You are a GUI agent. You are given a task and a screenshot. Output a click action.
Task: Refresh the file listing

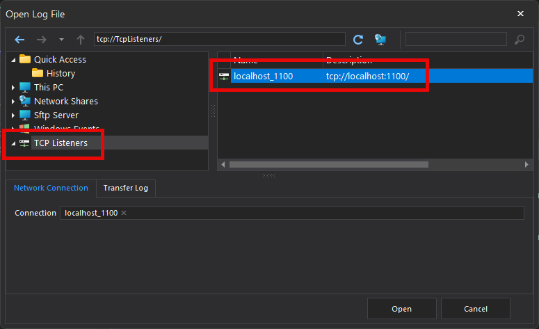pos(358,40)
